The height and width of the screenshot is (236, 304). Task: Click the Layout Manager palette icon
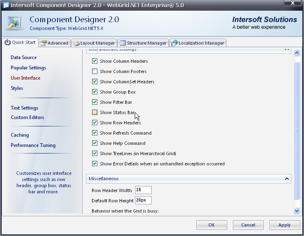click(x=76, y=43)
